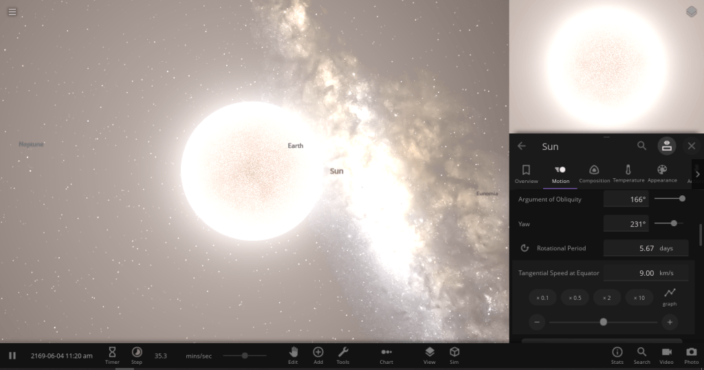This screenshot has width=704, height=370.
Task: Open the Chart view
Action: [386, 355]
